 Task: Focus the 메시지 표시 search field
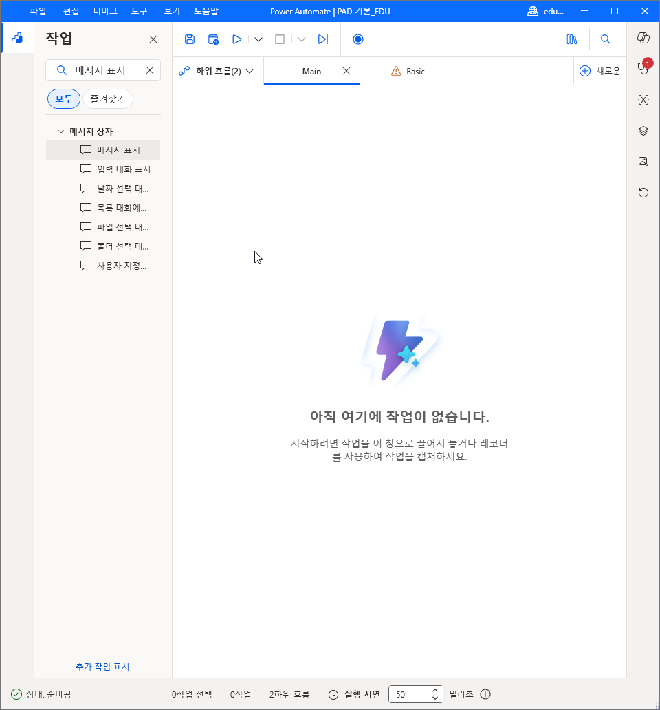point(103,70)
